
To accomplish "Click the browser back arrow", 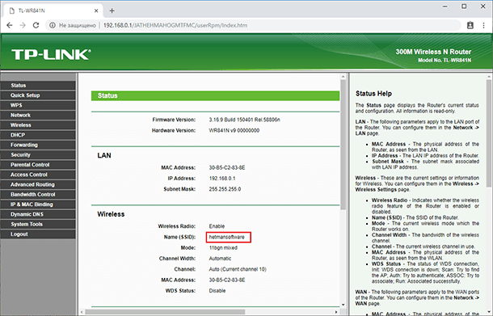I will pyautogui.click(x=10, y=26).
